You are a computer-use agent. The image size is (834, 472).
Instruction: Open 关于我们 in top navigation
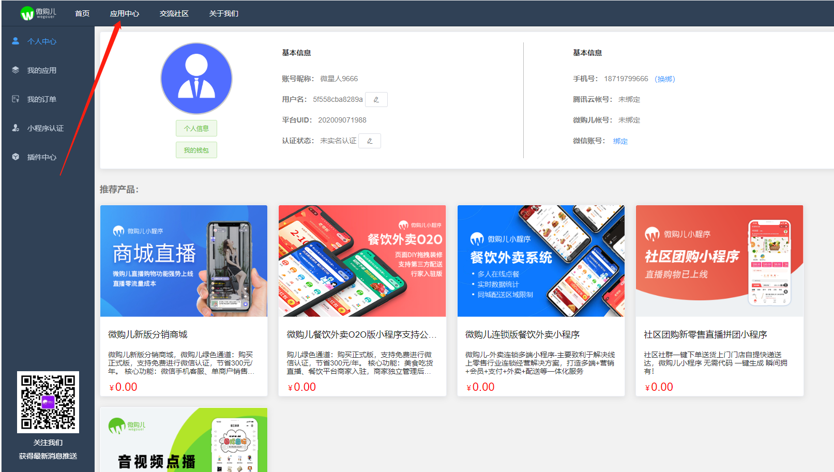[x=224, y=13]
